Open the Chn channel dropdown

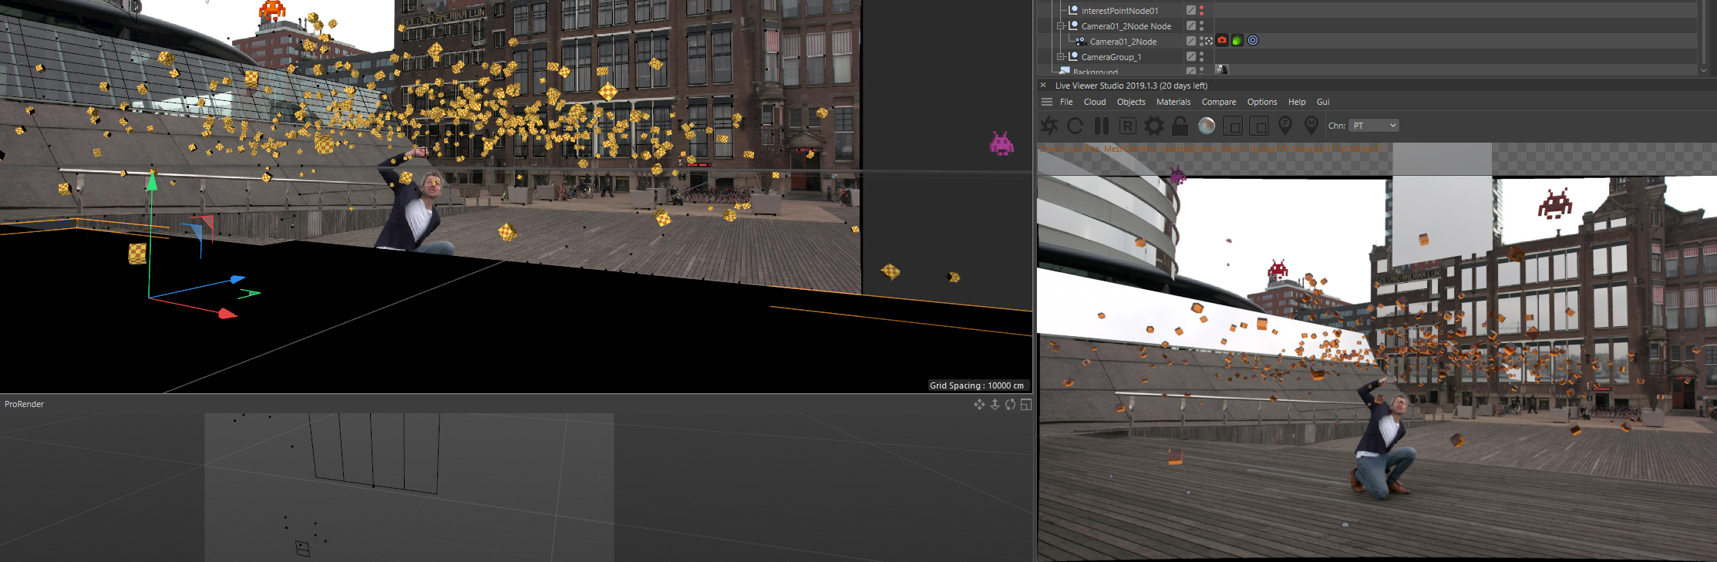pyautogui.click(x=1374, y=126)
